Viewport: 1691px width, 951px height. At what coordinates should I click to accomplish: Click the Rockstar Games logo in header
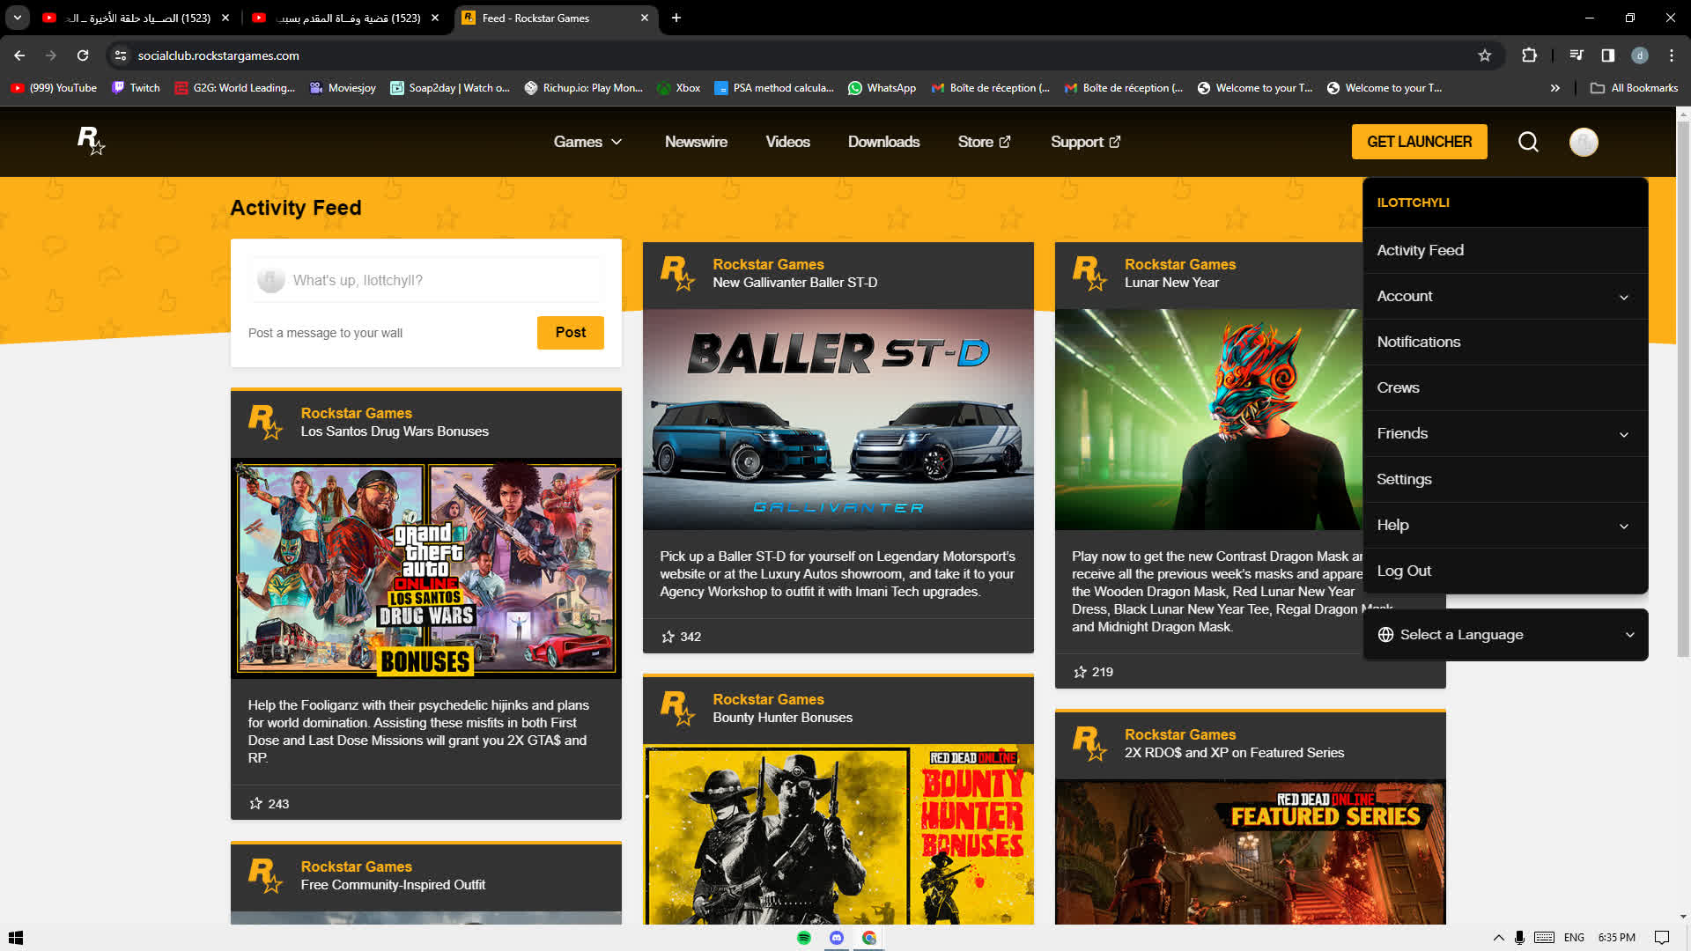[x=91, y=141]
